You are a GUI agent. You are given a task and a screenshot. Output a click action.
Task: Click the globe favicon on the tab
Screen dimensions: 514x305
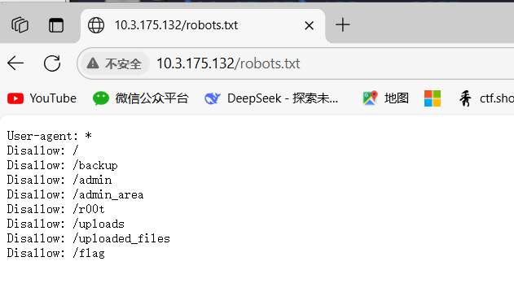pos(96,25)
